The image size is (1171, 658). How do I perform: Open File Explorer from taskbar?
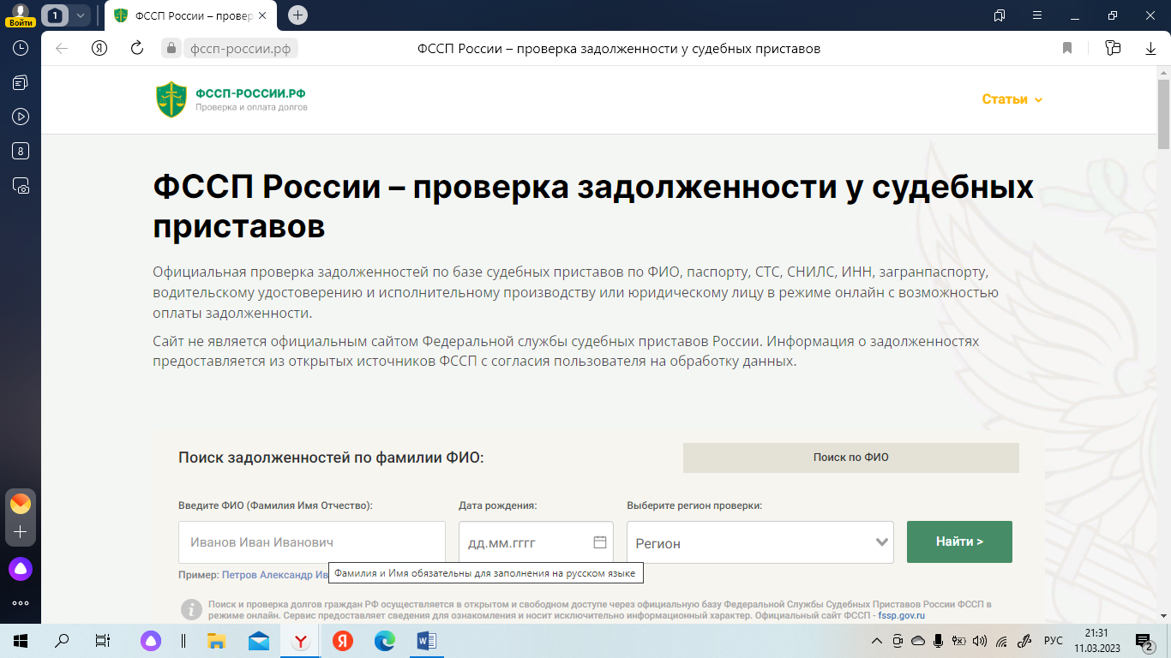[217, 640]
